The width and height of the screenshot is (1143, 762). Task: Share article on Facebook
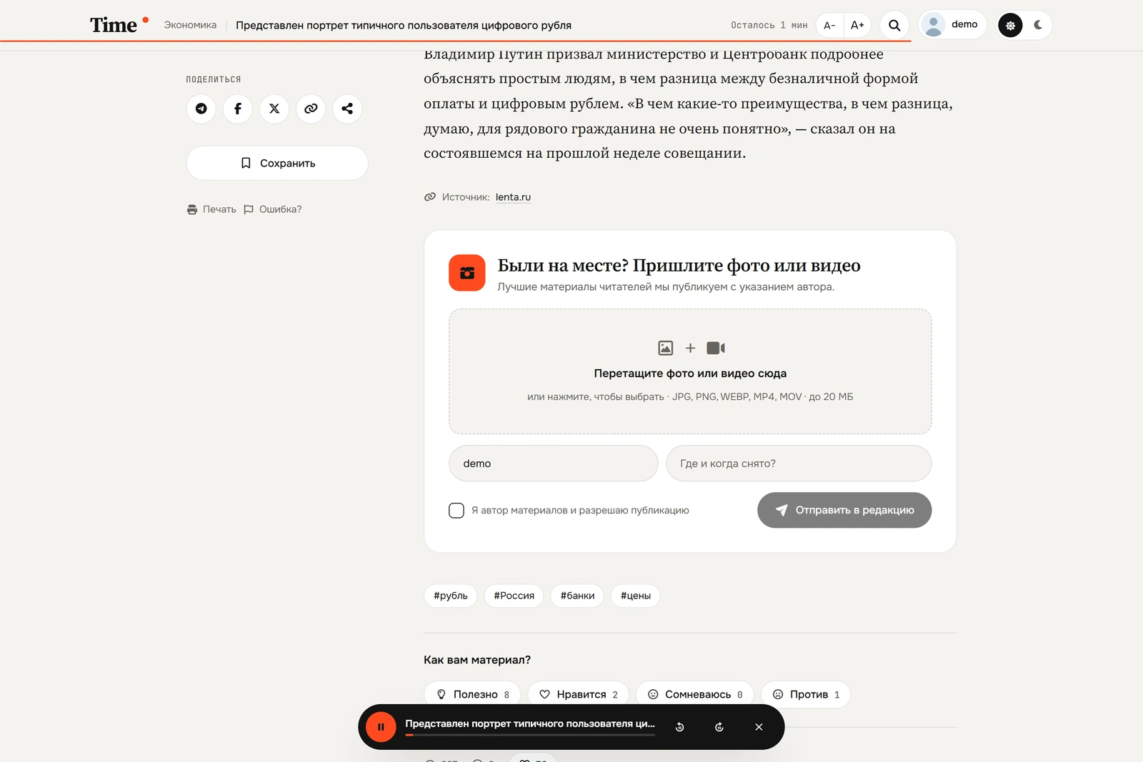238,109
